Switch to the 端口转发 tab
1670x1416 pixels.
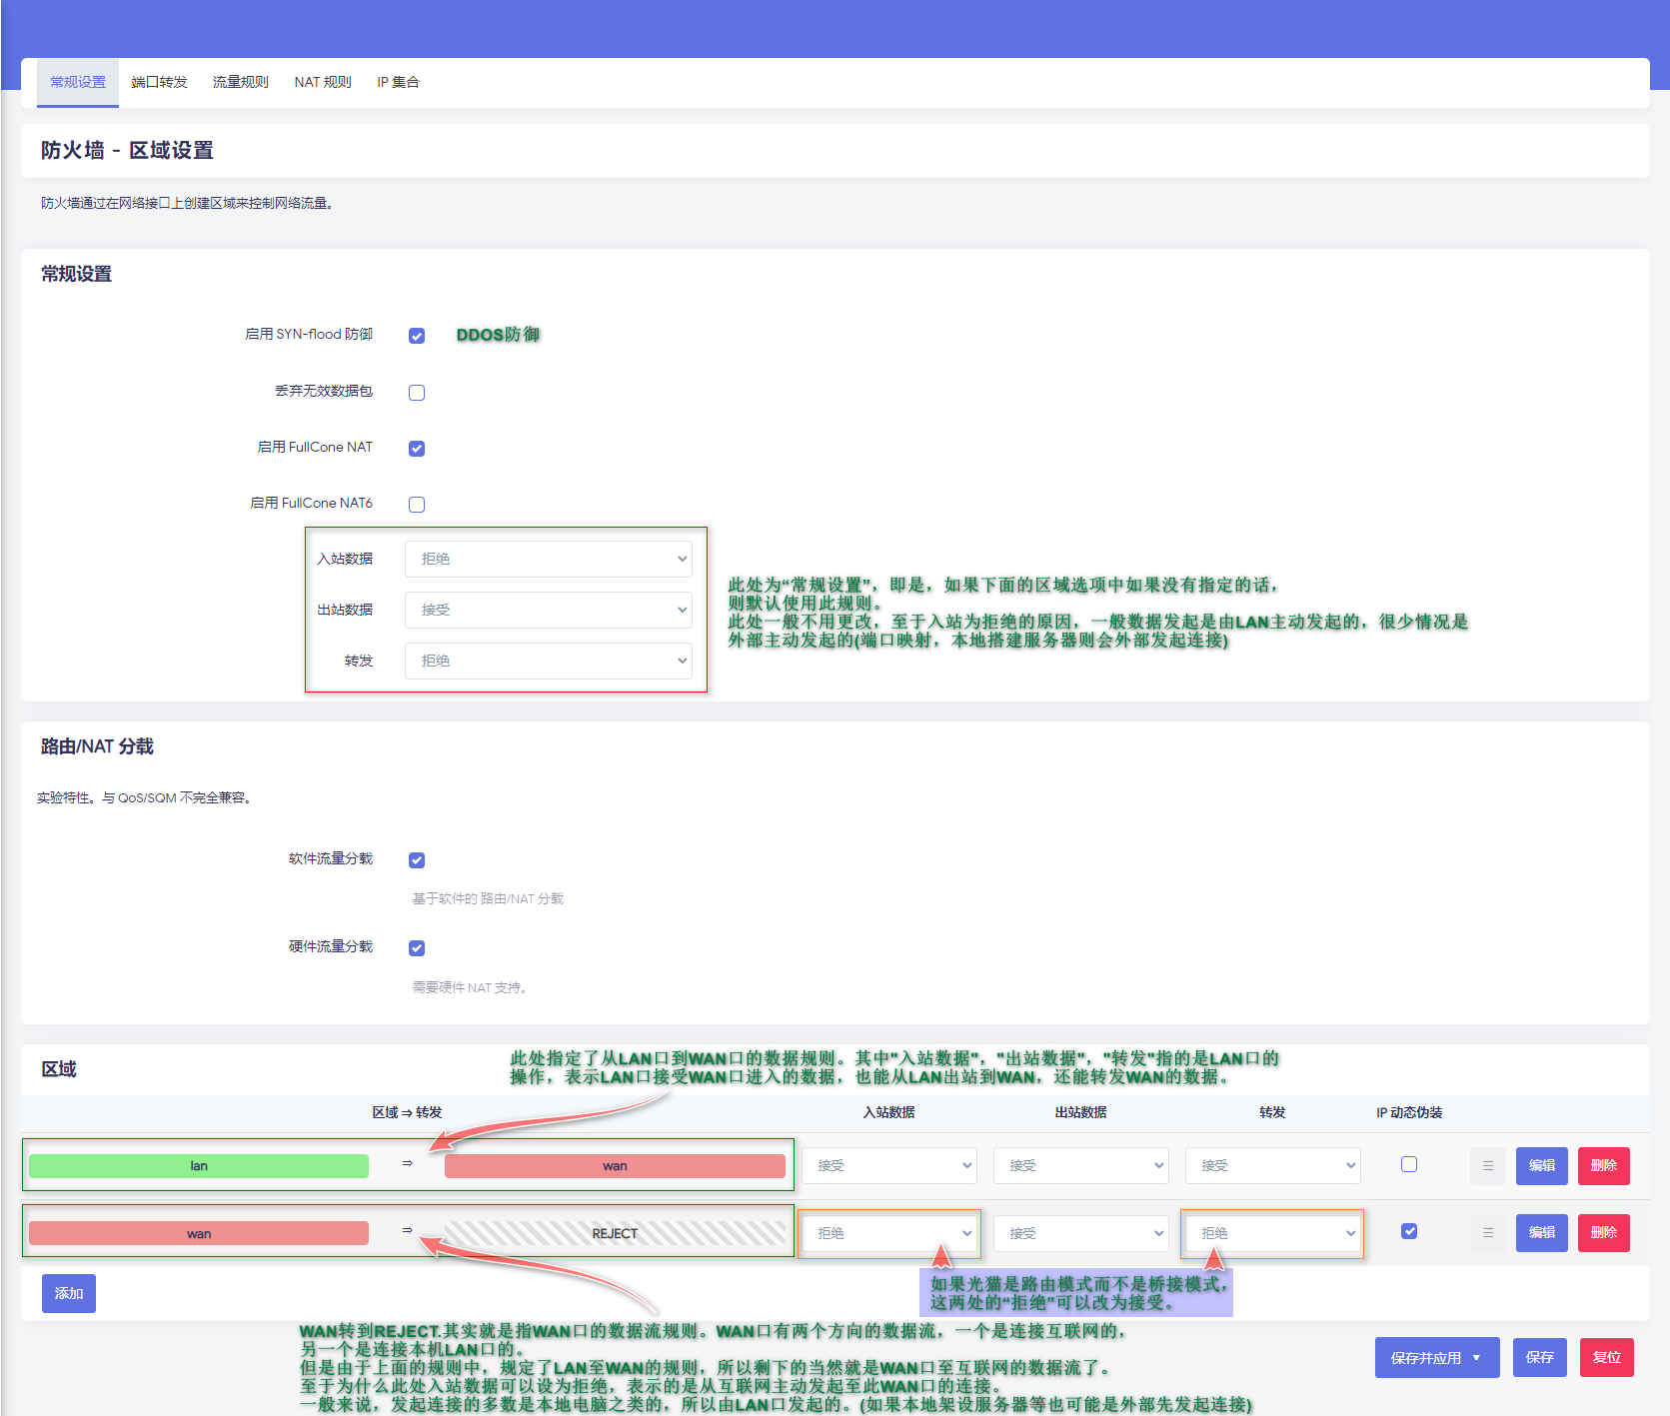tap(159, 82)
